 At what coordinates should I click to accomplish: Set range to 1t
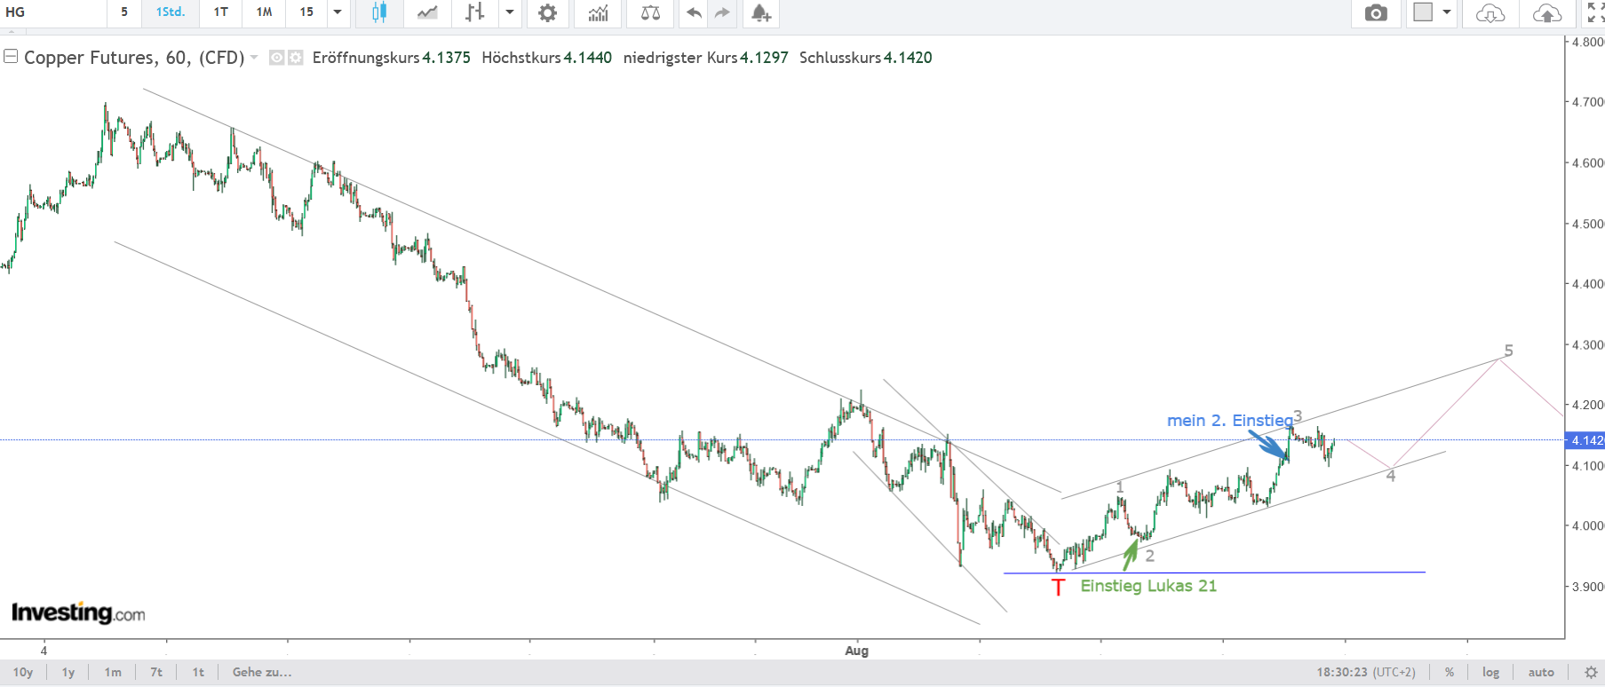click(198, 672)
